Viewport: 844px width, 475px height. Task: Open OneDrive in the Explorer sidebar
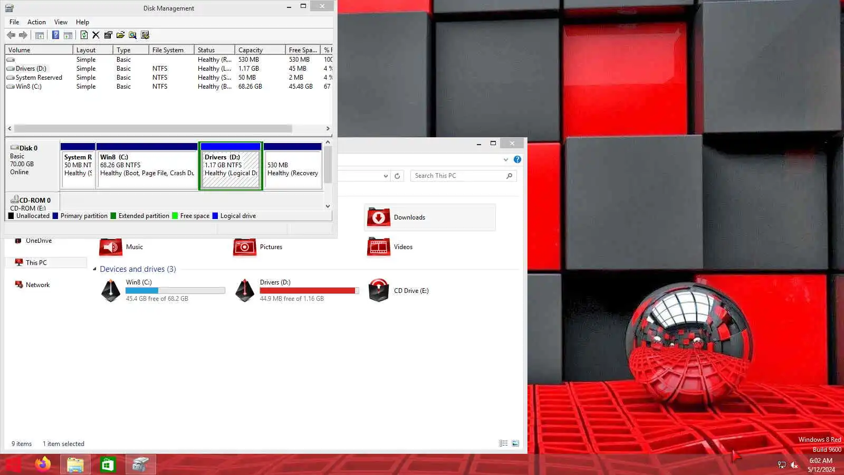click(39, 241)
